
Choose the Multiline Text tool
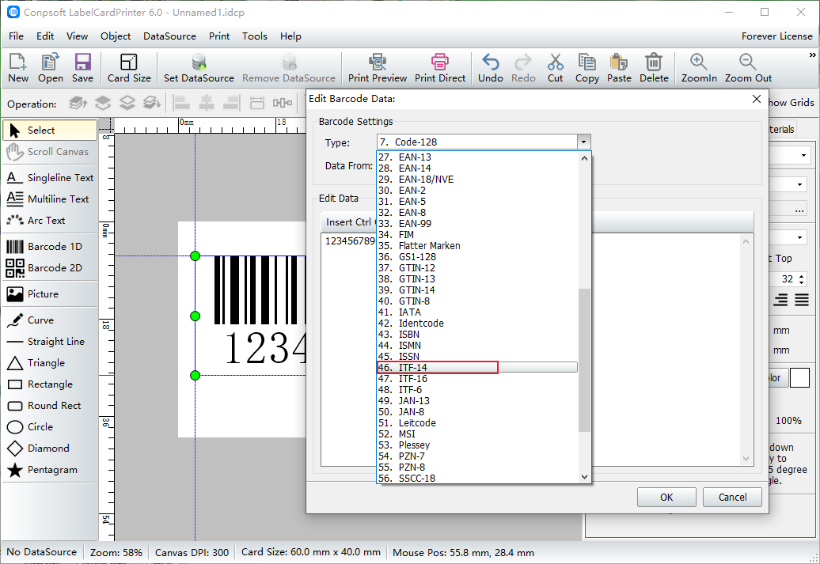pos(50,199)
